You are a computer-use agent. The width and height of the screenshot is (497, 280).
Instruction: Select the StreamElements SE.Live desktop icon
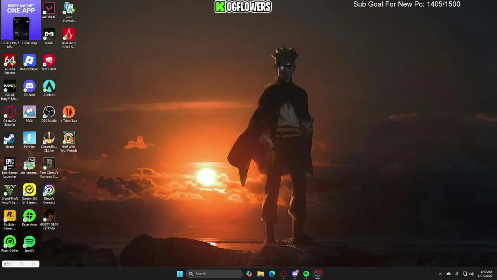point(49,142)
